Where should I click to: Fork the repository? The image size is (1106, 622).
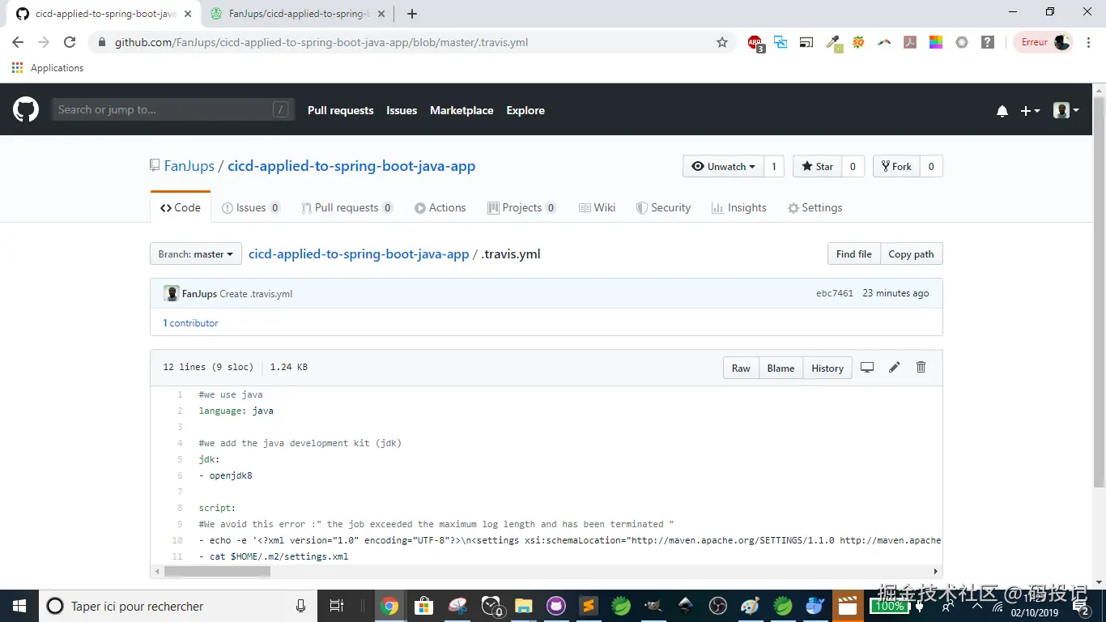896,166
